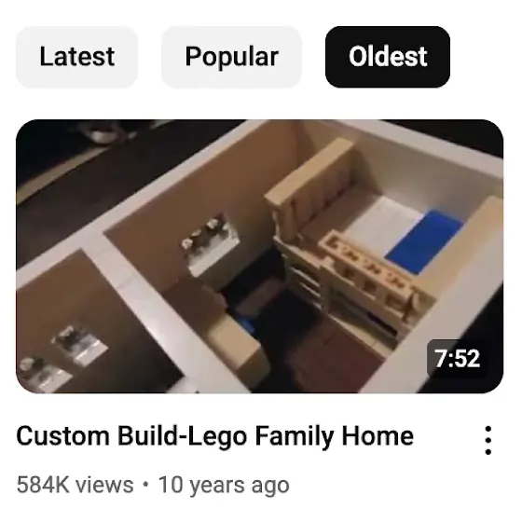Expand more actions for the Lego video

(x=488, y=440)
